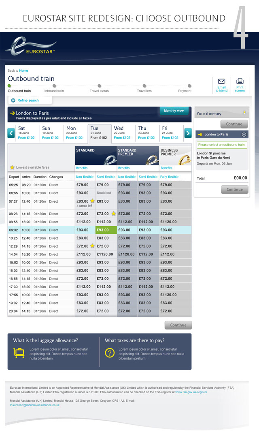The width and height of the screenshot is (259, 445).
Task: Select the Tue 21 June tab
Action: [x=99, y=133]
